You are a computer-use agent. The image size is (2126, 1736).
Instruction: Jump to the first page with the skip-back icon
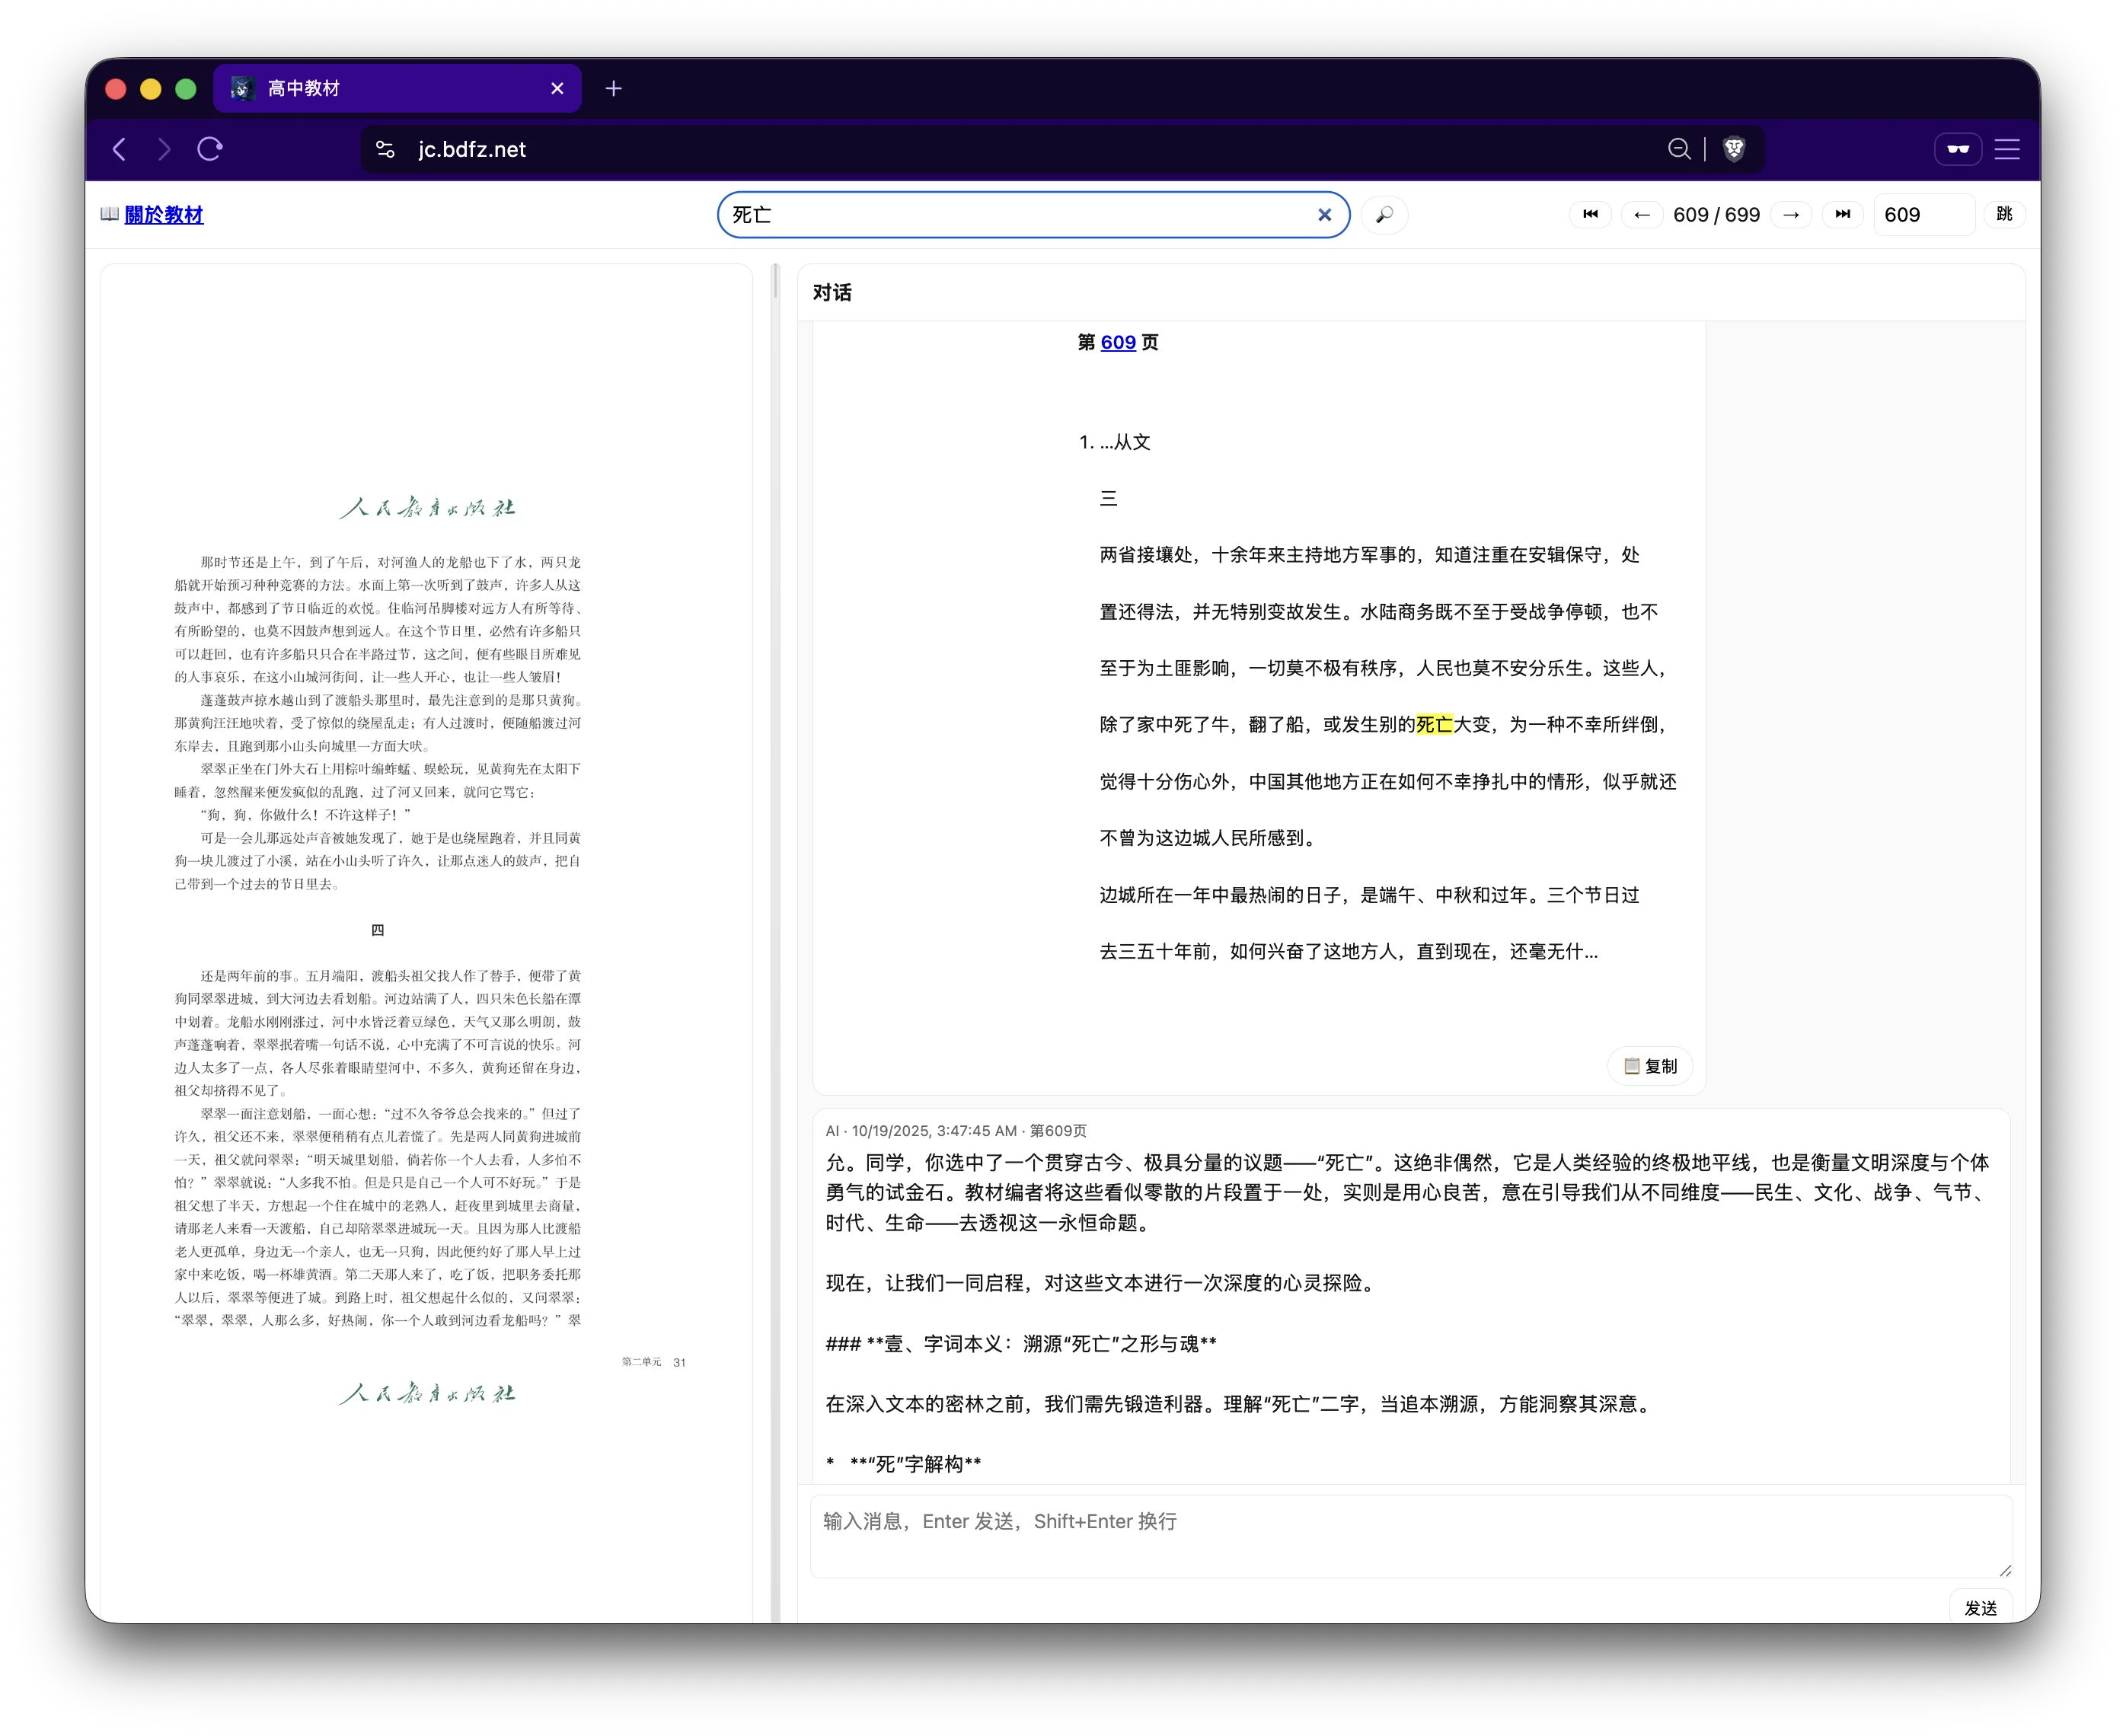tap(1590, 214)
